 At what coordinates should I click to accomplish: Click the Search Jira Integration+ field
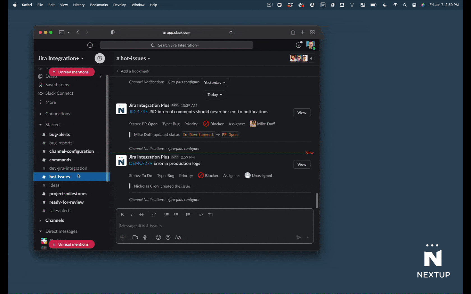coord(176,45)
